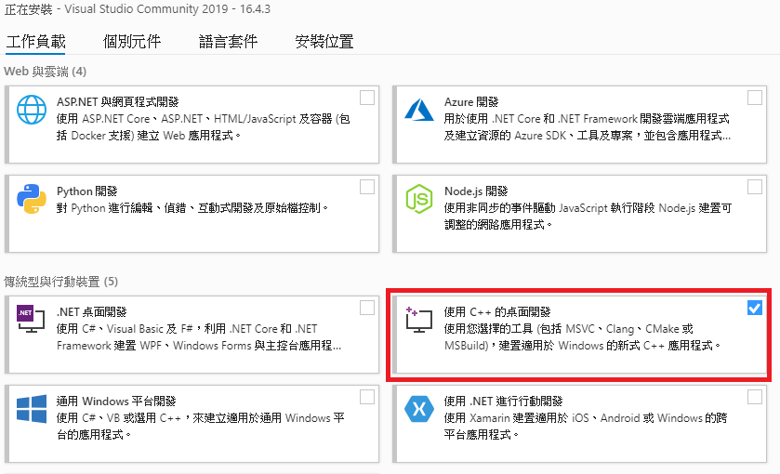The height and width of the screenshot is (474, 780).
Task: Click the 傳統型與行動裝置 (5) section heading
Action: tap(61, 282)
